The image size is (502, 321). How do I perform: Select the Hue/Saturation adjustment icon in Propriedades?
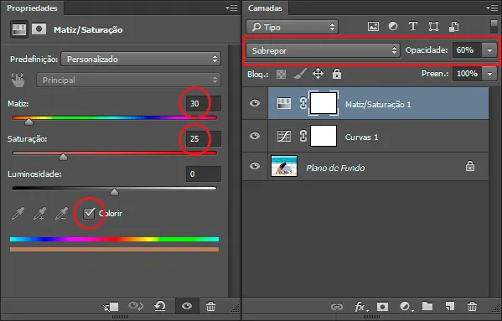click(19, 29)
